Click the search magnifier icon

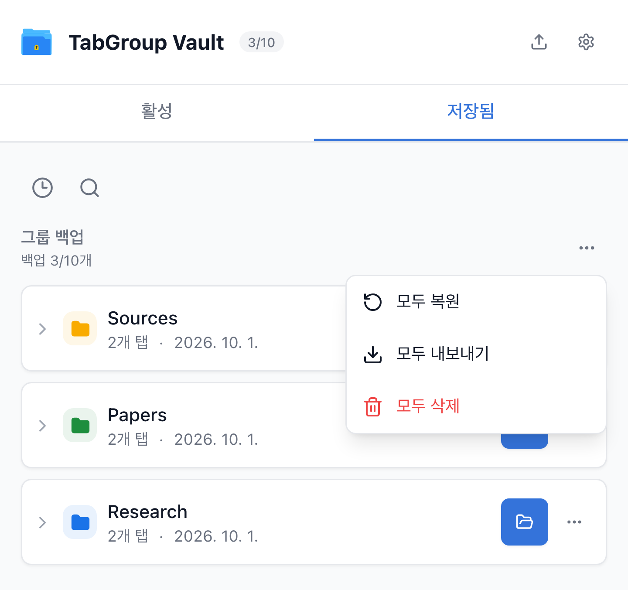point(90,188)
